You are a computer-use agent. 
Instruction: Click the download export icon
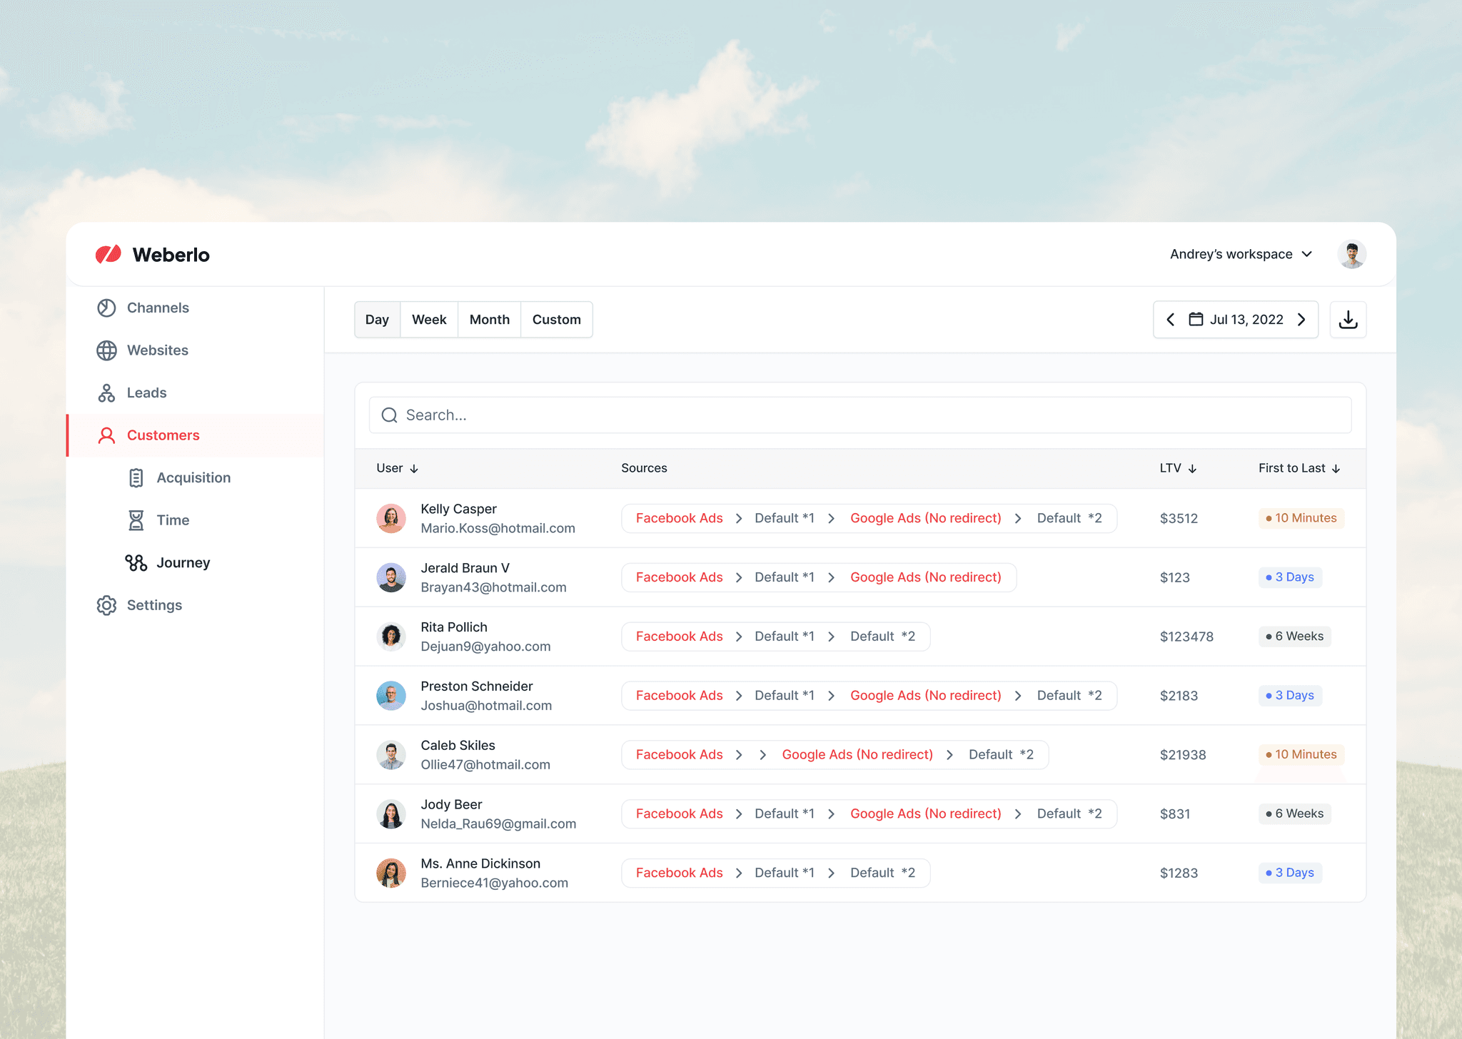click(1348, 320)
